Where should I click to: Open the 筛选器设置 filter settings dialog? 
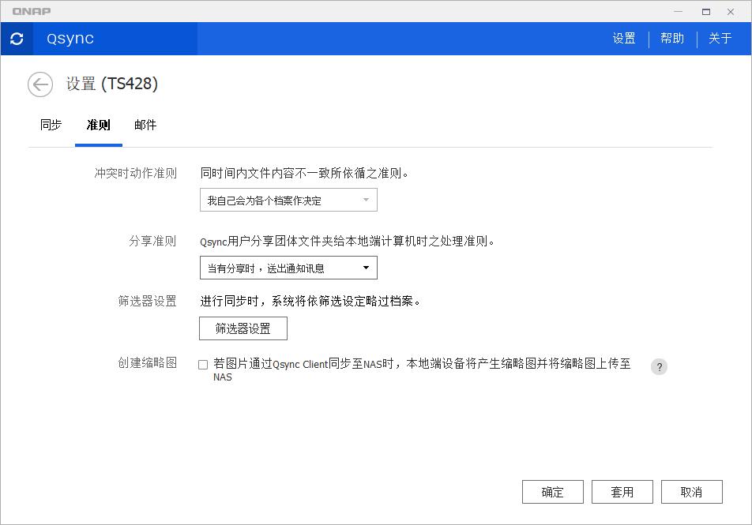[244, 328]
